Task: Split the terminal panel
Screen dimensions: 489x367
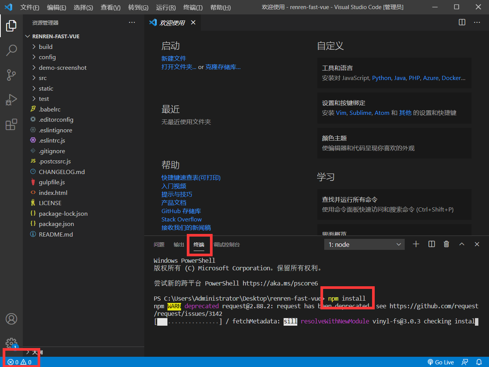Action: click(432, 244)
